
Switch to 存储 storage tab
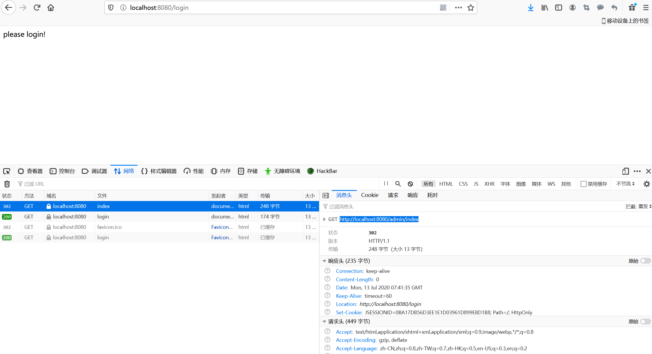coord(248,171)
